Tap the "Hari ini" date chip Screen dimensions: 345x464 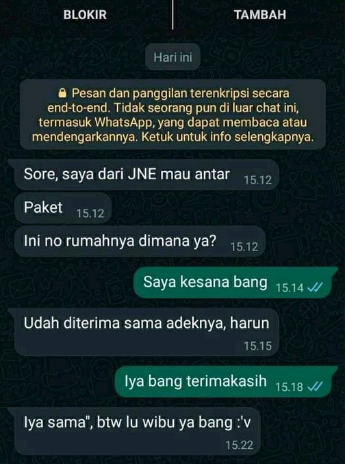point(172,57)
